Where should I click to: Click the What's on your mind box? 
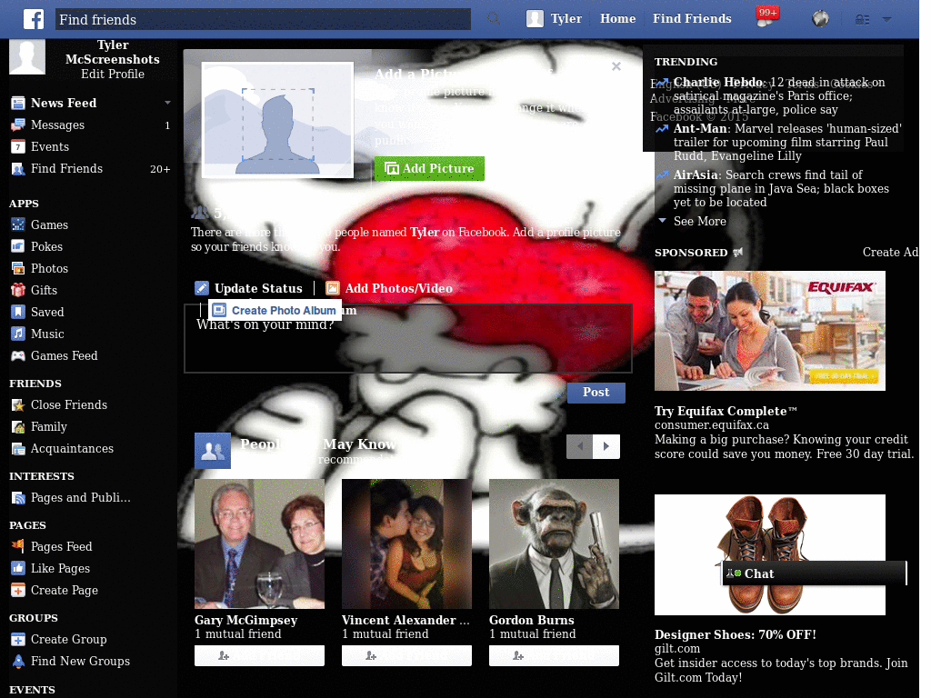click(408, 338)
